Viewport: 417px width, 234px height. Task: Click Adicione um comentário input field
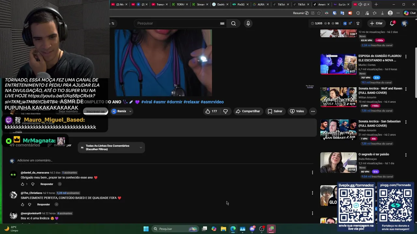[x=165, y=161]
